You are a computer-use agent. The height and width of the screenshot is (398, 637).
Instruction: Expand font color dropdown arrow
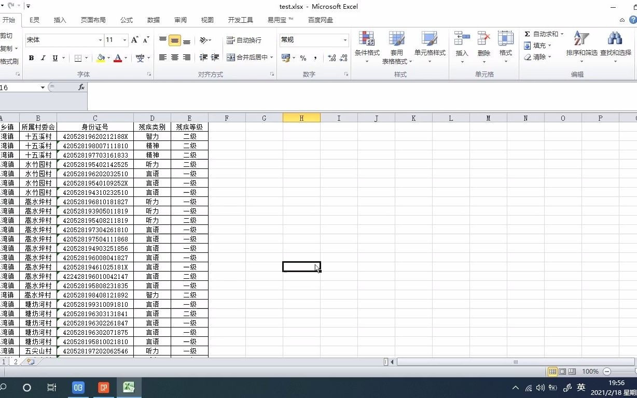coord(126,58)
